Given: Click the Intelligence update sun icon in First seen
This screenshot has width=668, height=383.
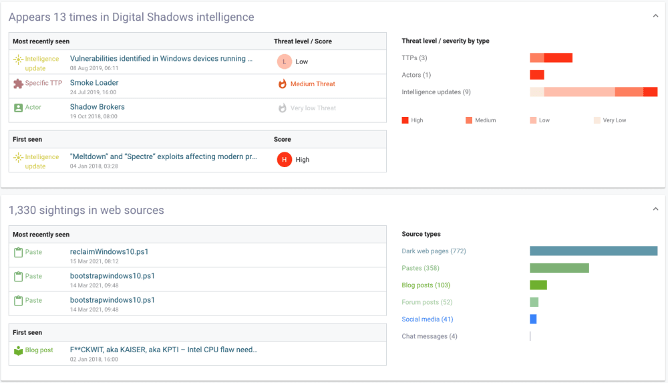Looking at the screenshot, I should pyautogui.click(x=18, y=158).
